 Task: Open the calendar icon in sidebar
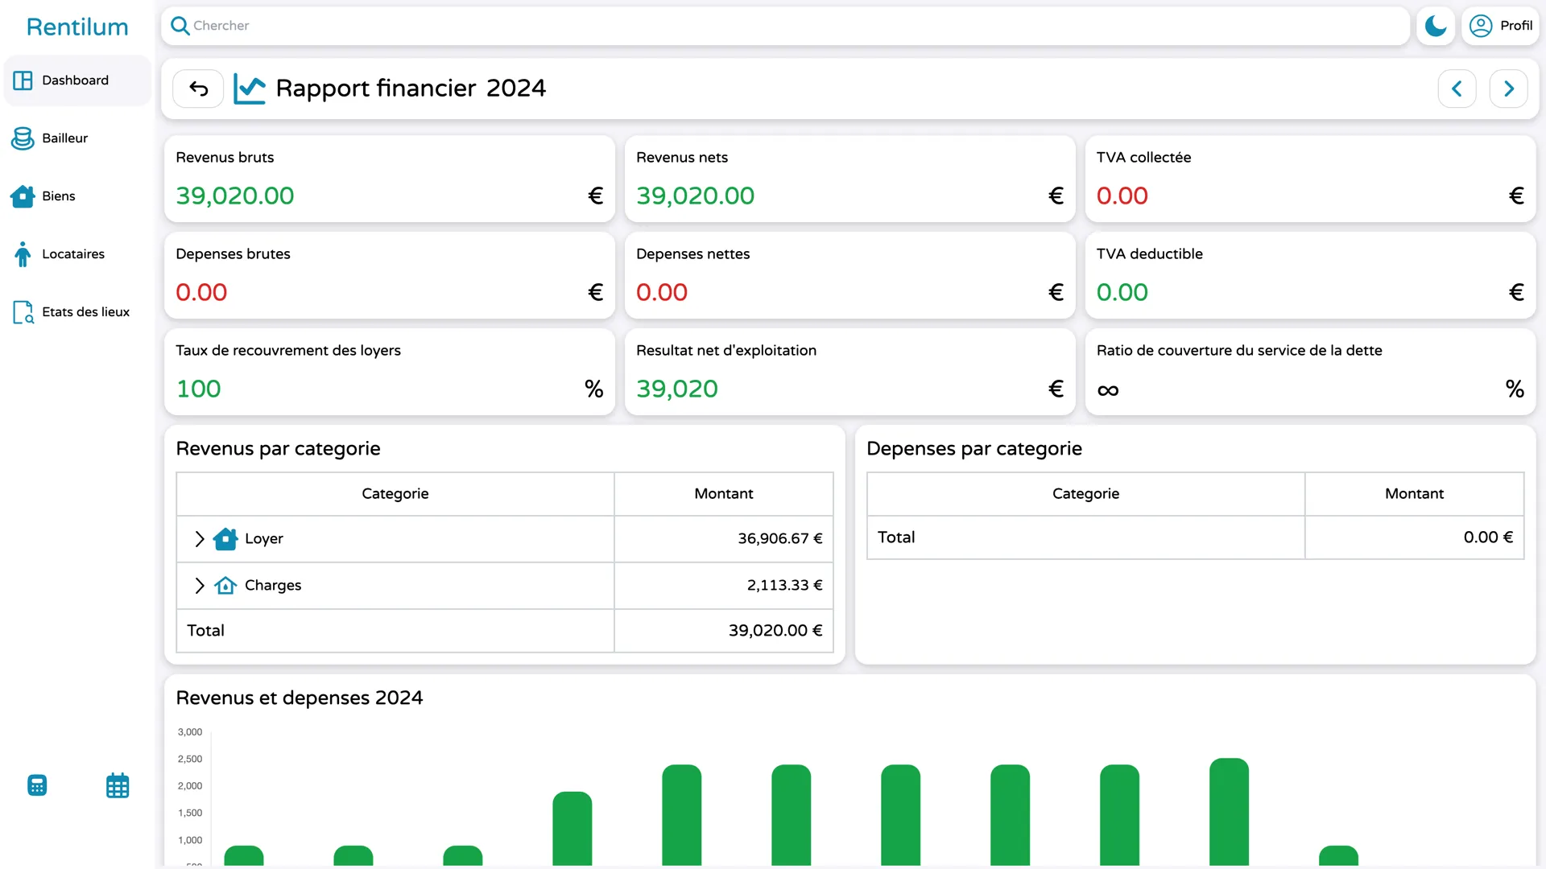coord(118,785)
